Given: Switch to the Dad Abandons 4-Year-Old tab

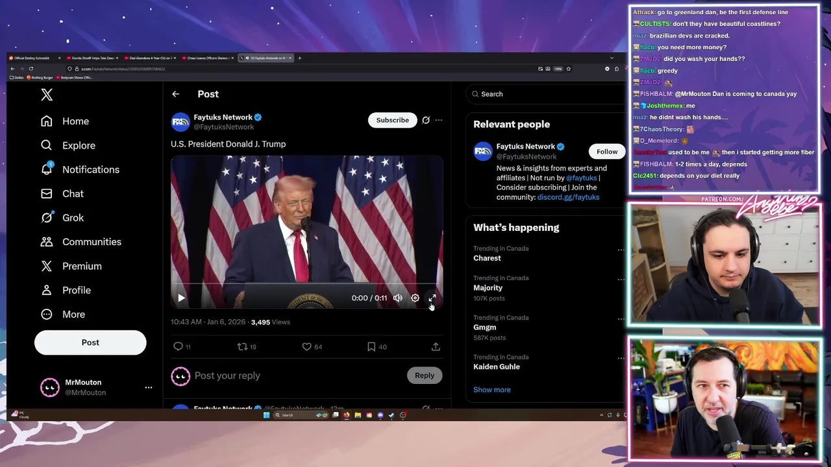Looking at the screenshot, I should click(x=151, y=58).
